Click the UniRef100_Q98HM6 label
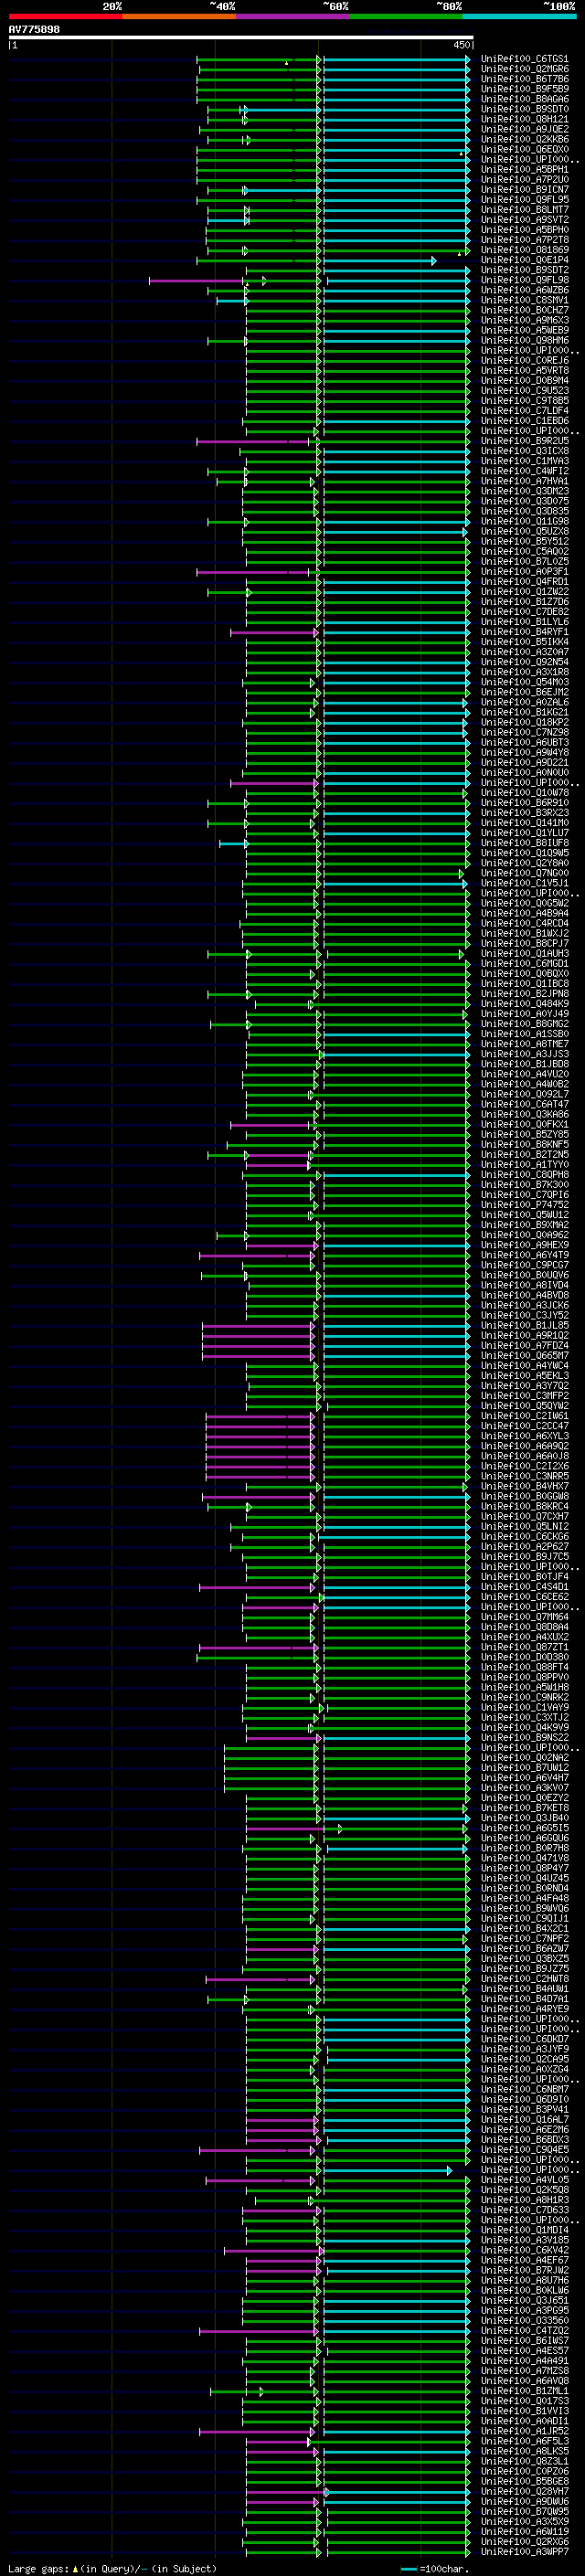 (x=524, y=341)
